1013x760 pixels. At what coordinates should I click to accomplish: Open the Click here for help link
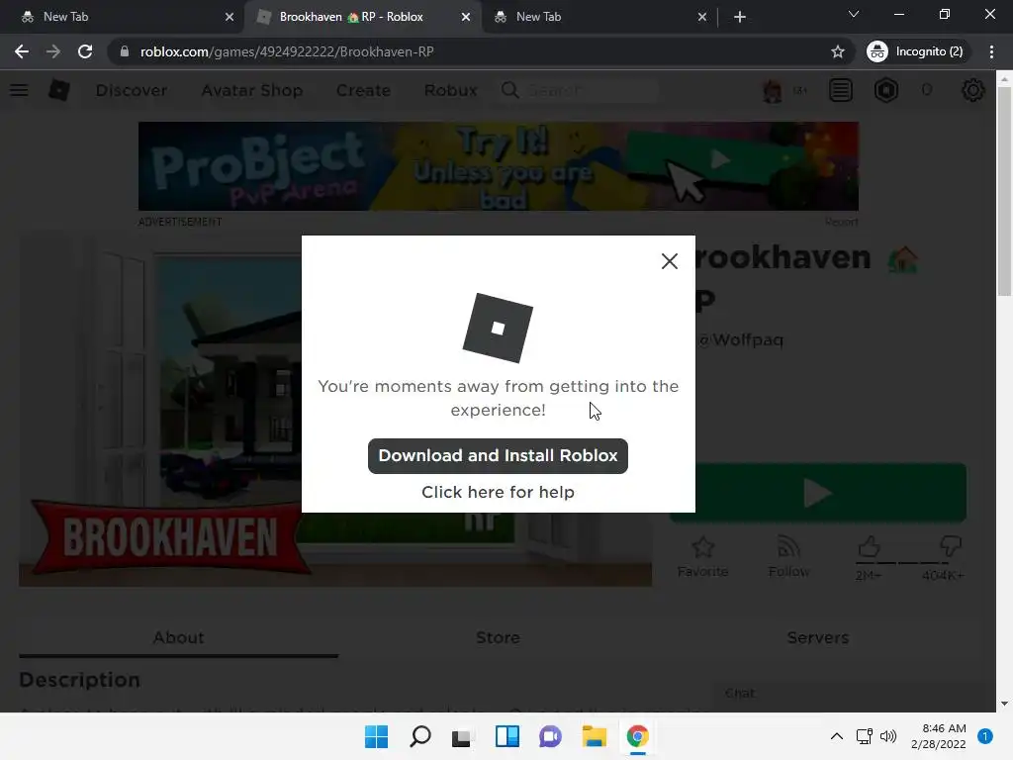pyautogui.click(x=498, y=493)
